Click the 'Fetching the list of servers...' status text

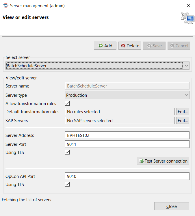pyautogui.click(x=28, y=200)
